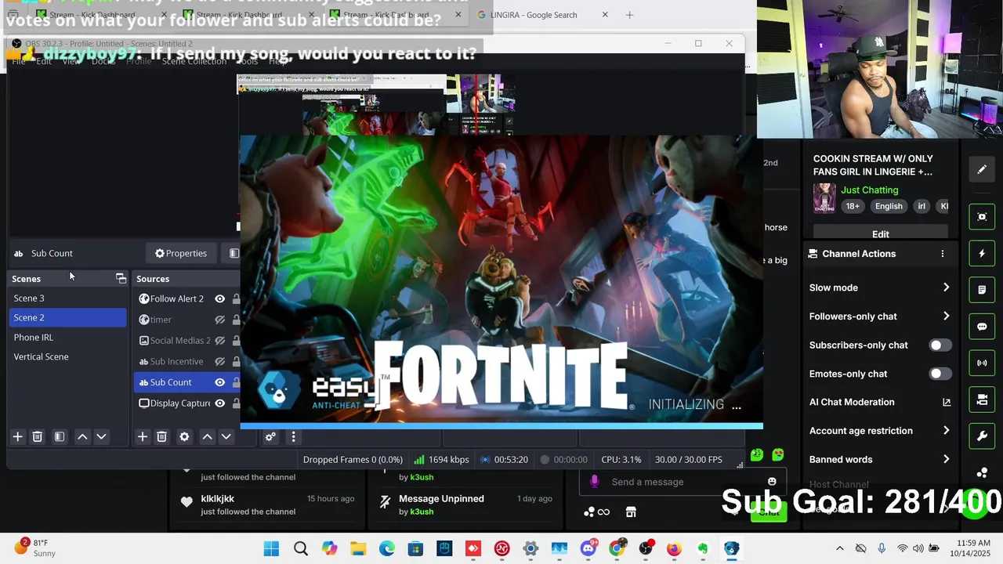This screenshot has height=564, width=1003.
Task: Move source down arrow in Sources panel
Action: click(x=226, y=437)
